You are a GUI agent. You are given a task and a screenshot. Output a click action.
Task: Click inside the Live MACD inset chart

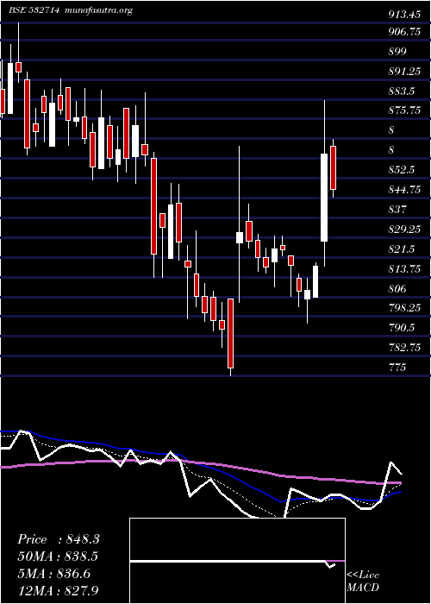[x=237, y=561]
